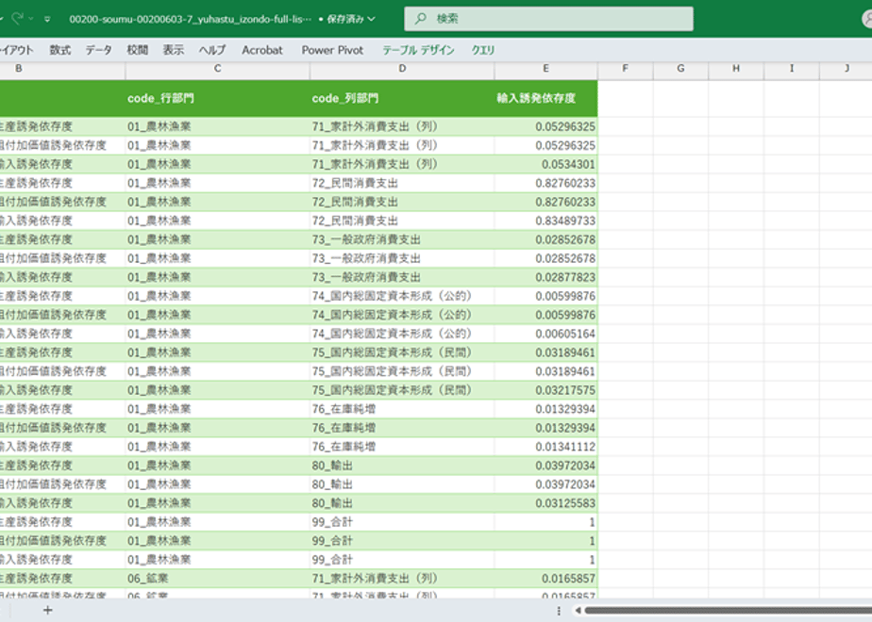Select the cell with value 0.83489733
The width and height of the screenshot is (872, 622).
[x=546, y=221]
